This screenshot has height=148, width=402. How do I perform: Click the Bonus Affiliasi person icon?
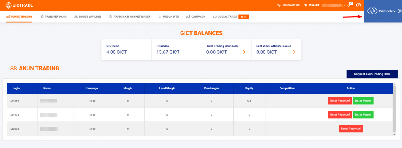(76, 16)
